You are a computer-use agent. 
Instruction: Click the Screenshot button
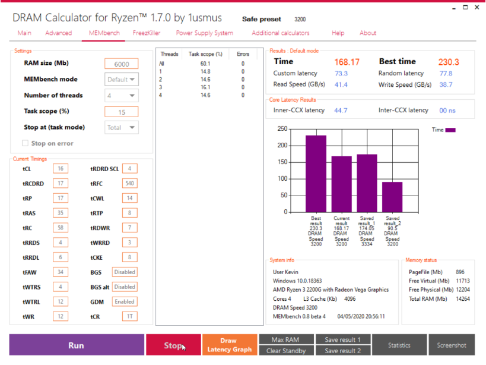452,345
